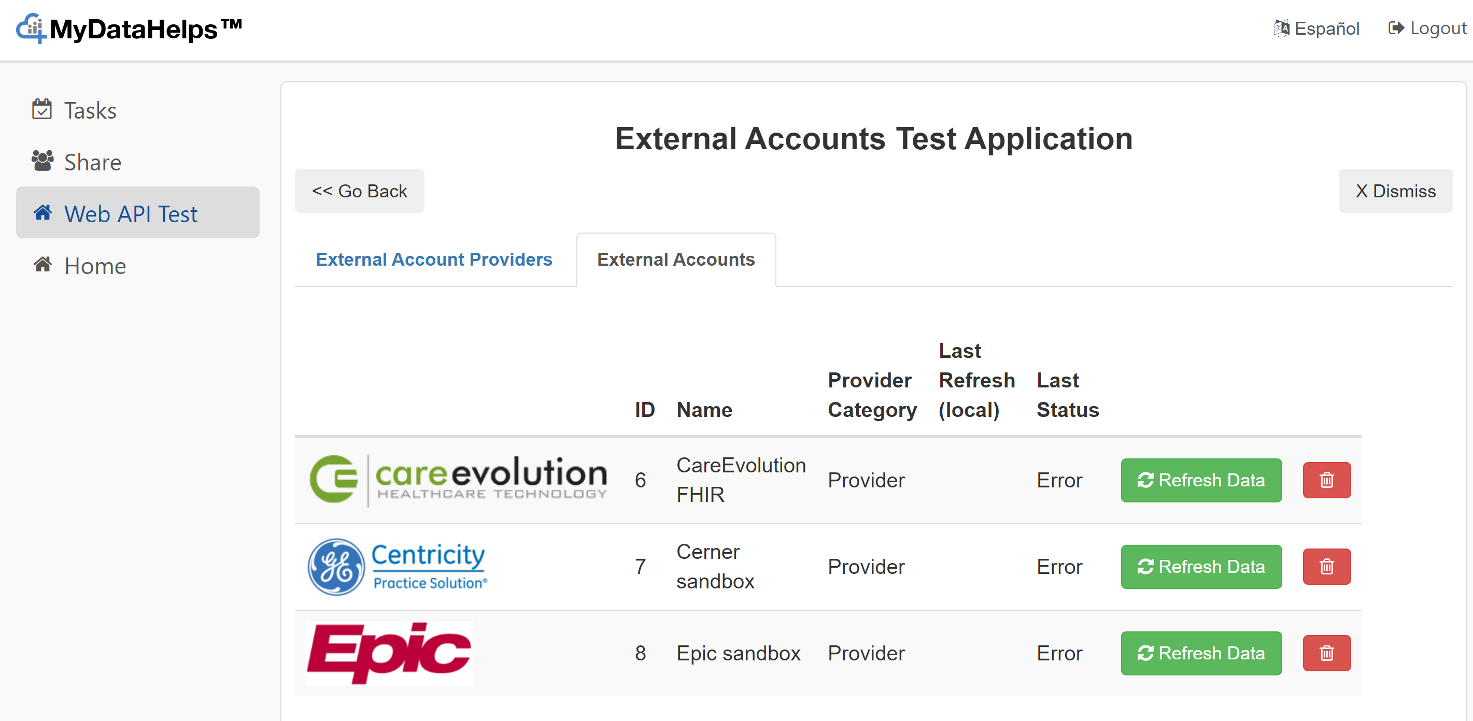Click the Home house icon in sidebar
This screenshot has height=721, width=1473.
click(43, 265)
